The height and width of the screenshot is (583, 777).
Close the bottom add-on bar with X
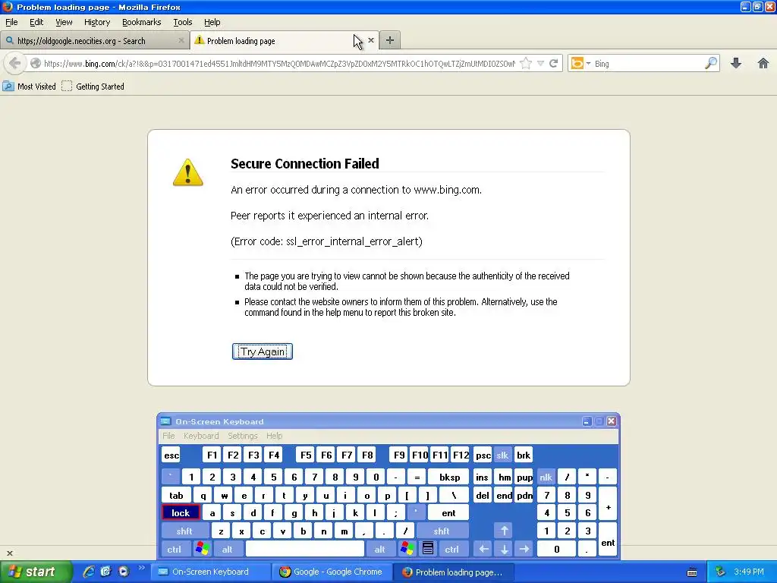[x=9, y=553]
